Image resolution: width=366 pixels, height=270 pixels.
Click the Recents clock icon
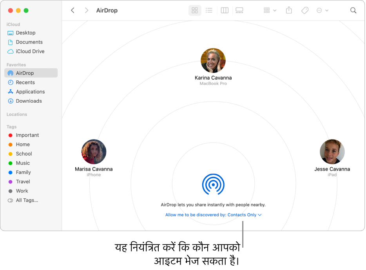(11, 82)
